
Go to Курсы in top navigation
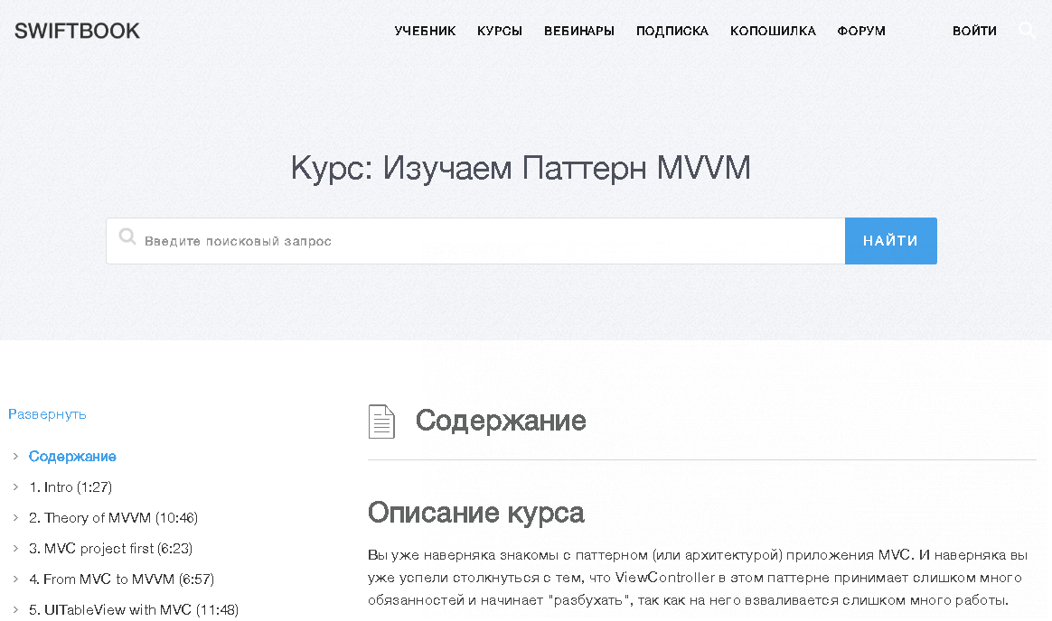click(x=500, y=31)
